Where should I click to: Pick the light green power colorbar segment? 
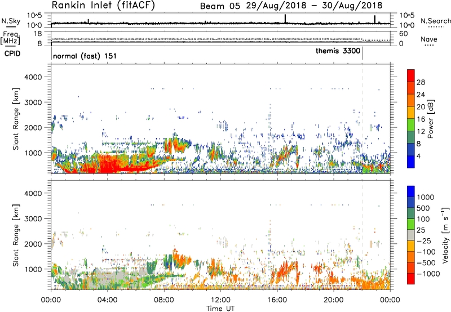click(x=411, y=125)
